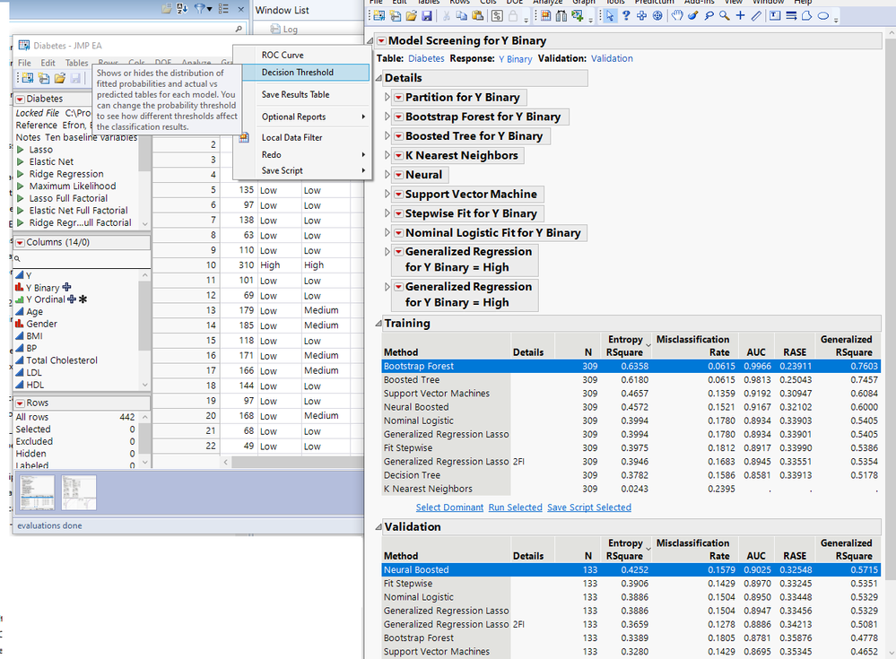Select the crosshairs tool

pyautogui.click(x=739, y=16)
